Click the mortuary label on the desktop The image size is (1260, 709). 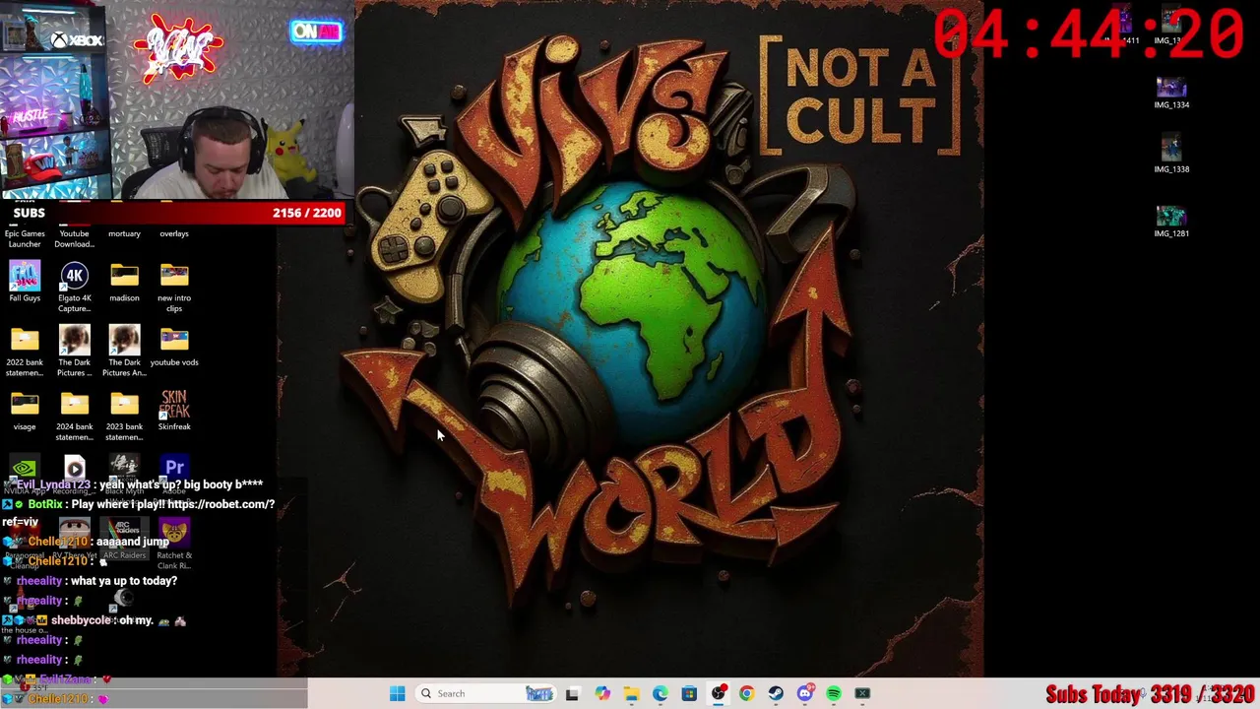124,233
